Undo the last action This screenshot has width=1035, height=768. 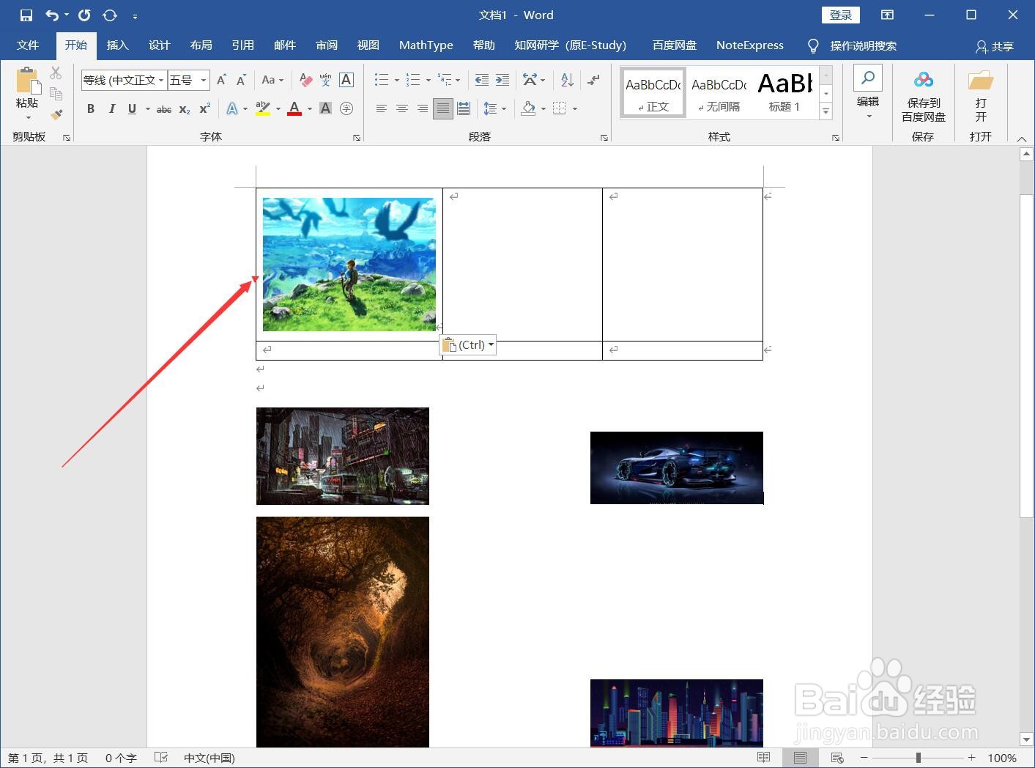click(x=52, y=15)
